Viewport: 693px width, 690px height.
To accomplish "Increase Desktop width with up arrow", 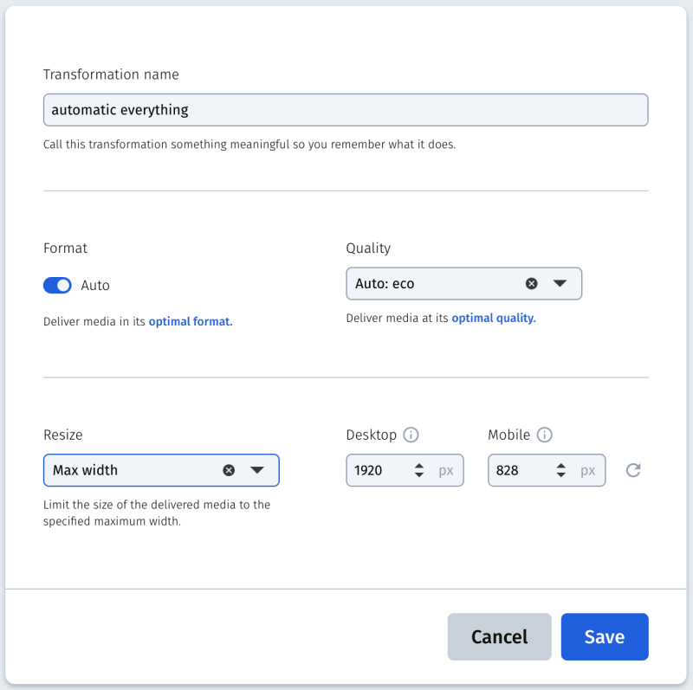I will point(419,466).
